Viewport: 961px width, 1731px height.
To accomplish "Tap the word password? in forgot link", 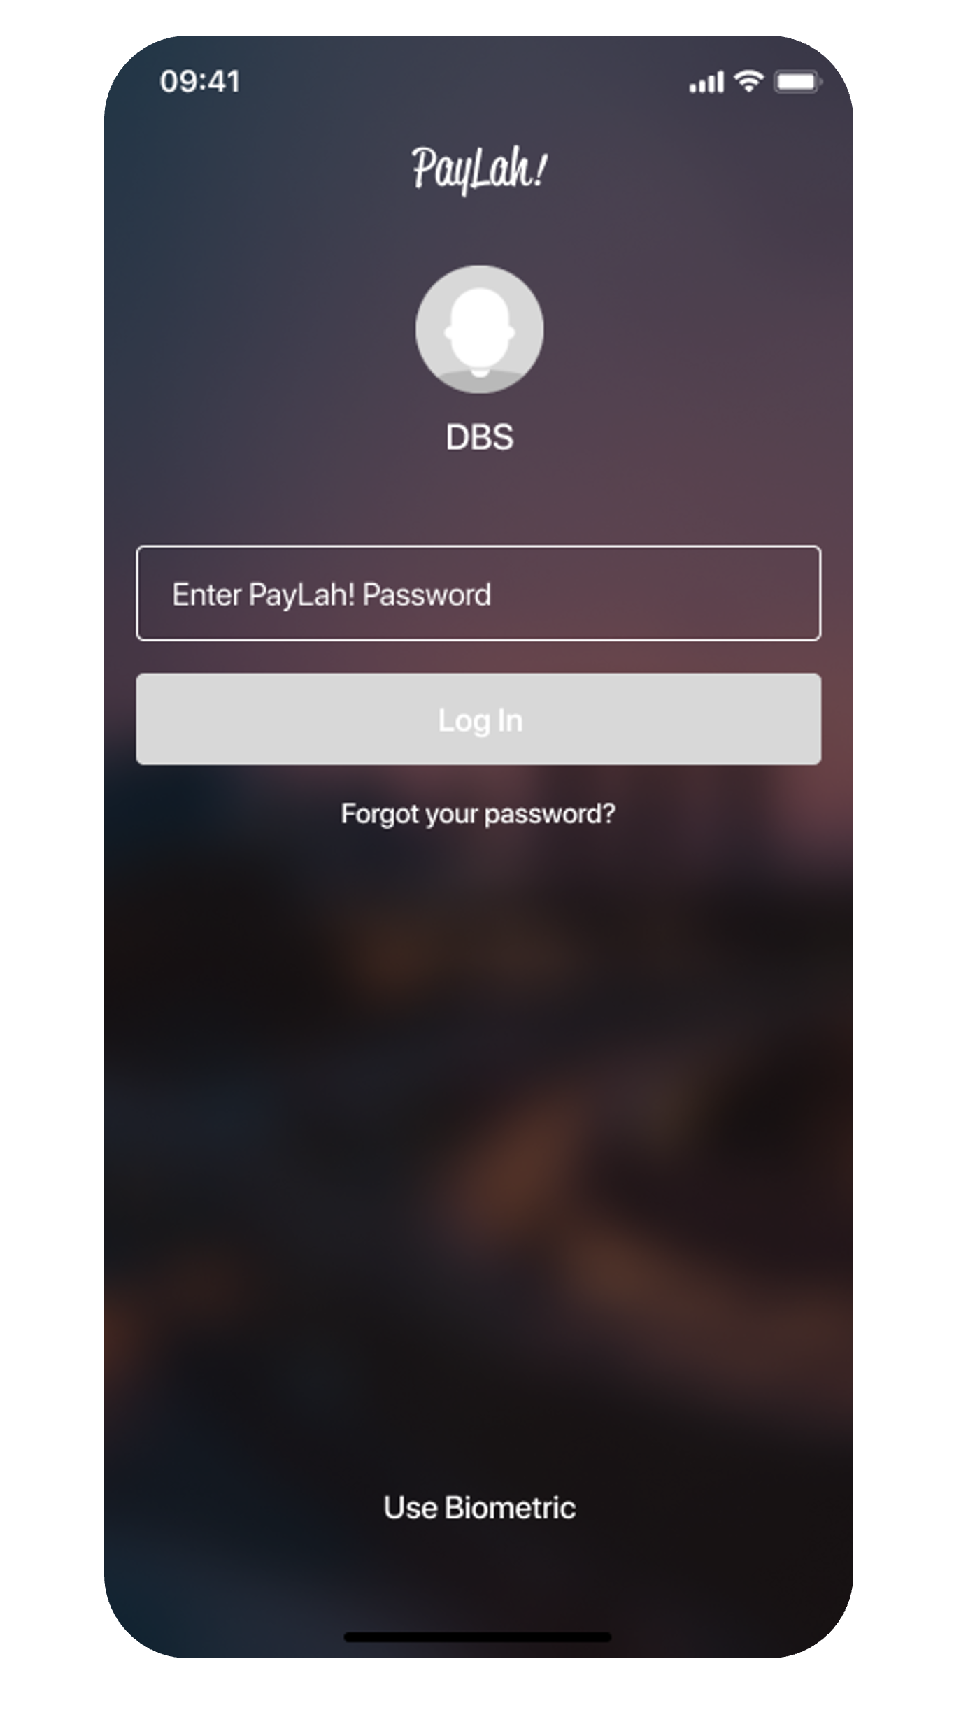I will pos(550,814).
